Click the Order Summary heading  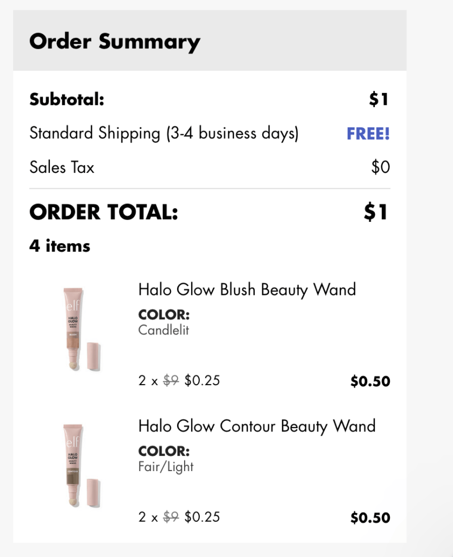coord(115,41)
